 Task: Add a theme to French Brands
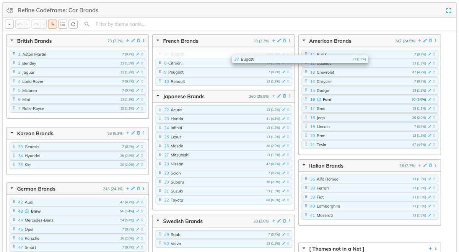click(273, 40)
